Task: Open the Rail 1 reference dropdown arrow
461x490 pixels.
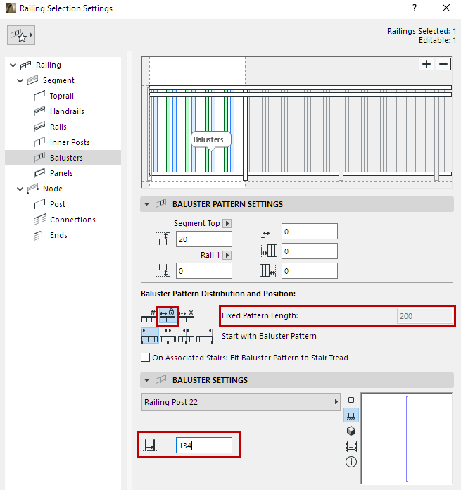Action: point(227,256)
